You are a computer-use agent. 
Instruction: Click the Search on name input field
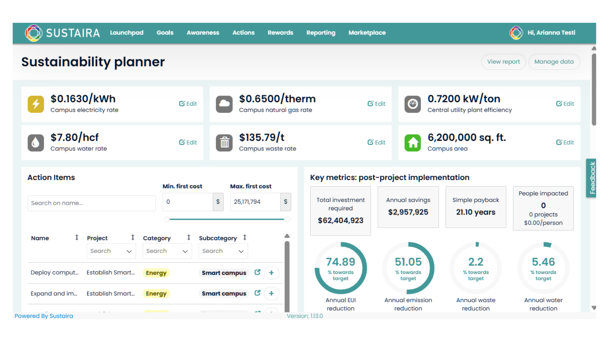(x=91, y=203)
